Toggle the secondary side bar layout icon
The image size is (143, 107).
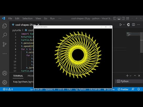(x=123, y=18)
